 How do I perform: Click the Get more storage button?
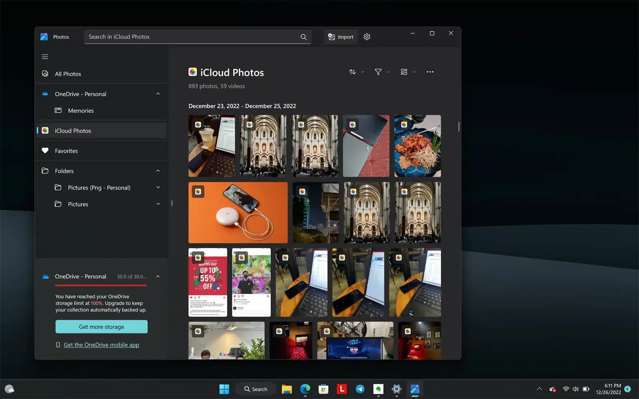101,326
